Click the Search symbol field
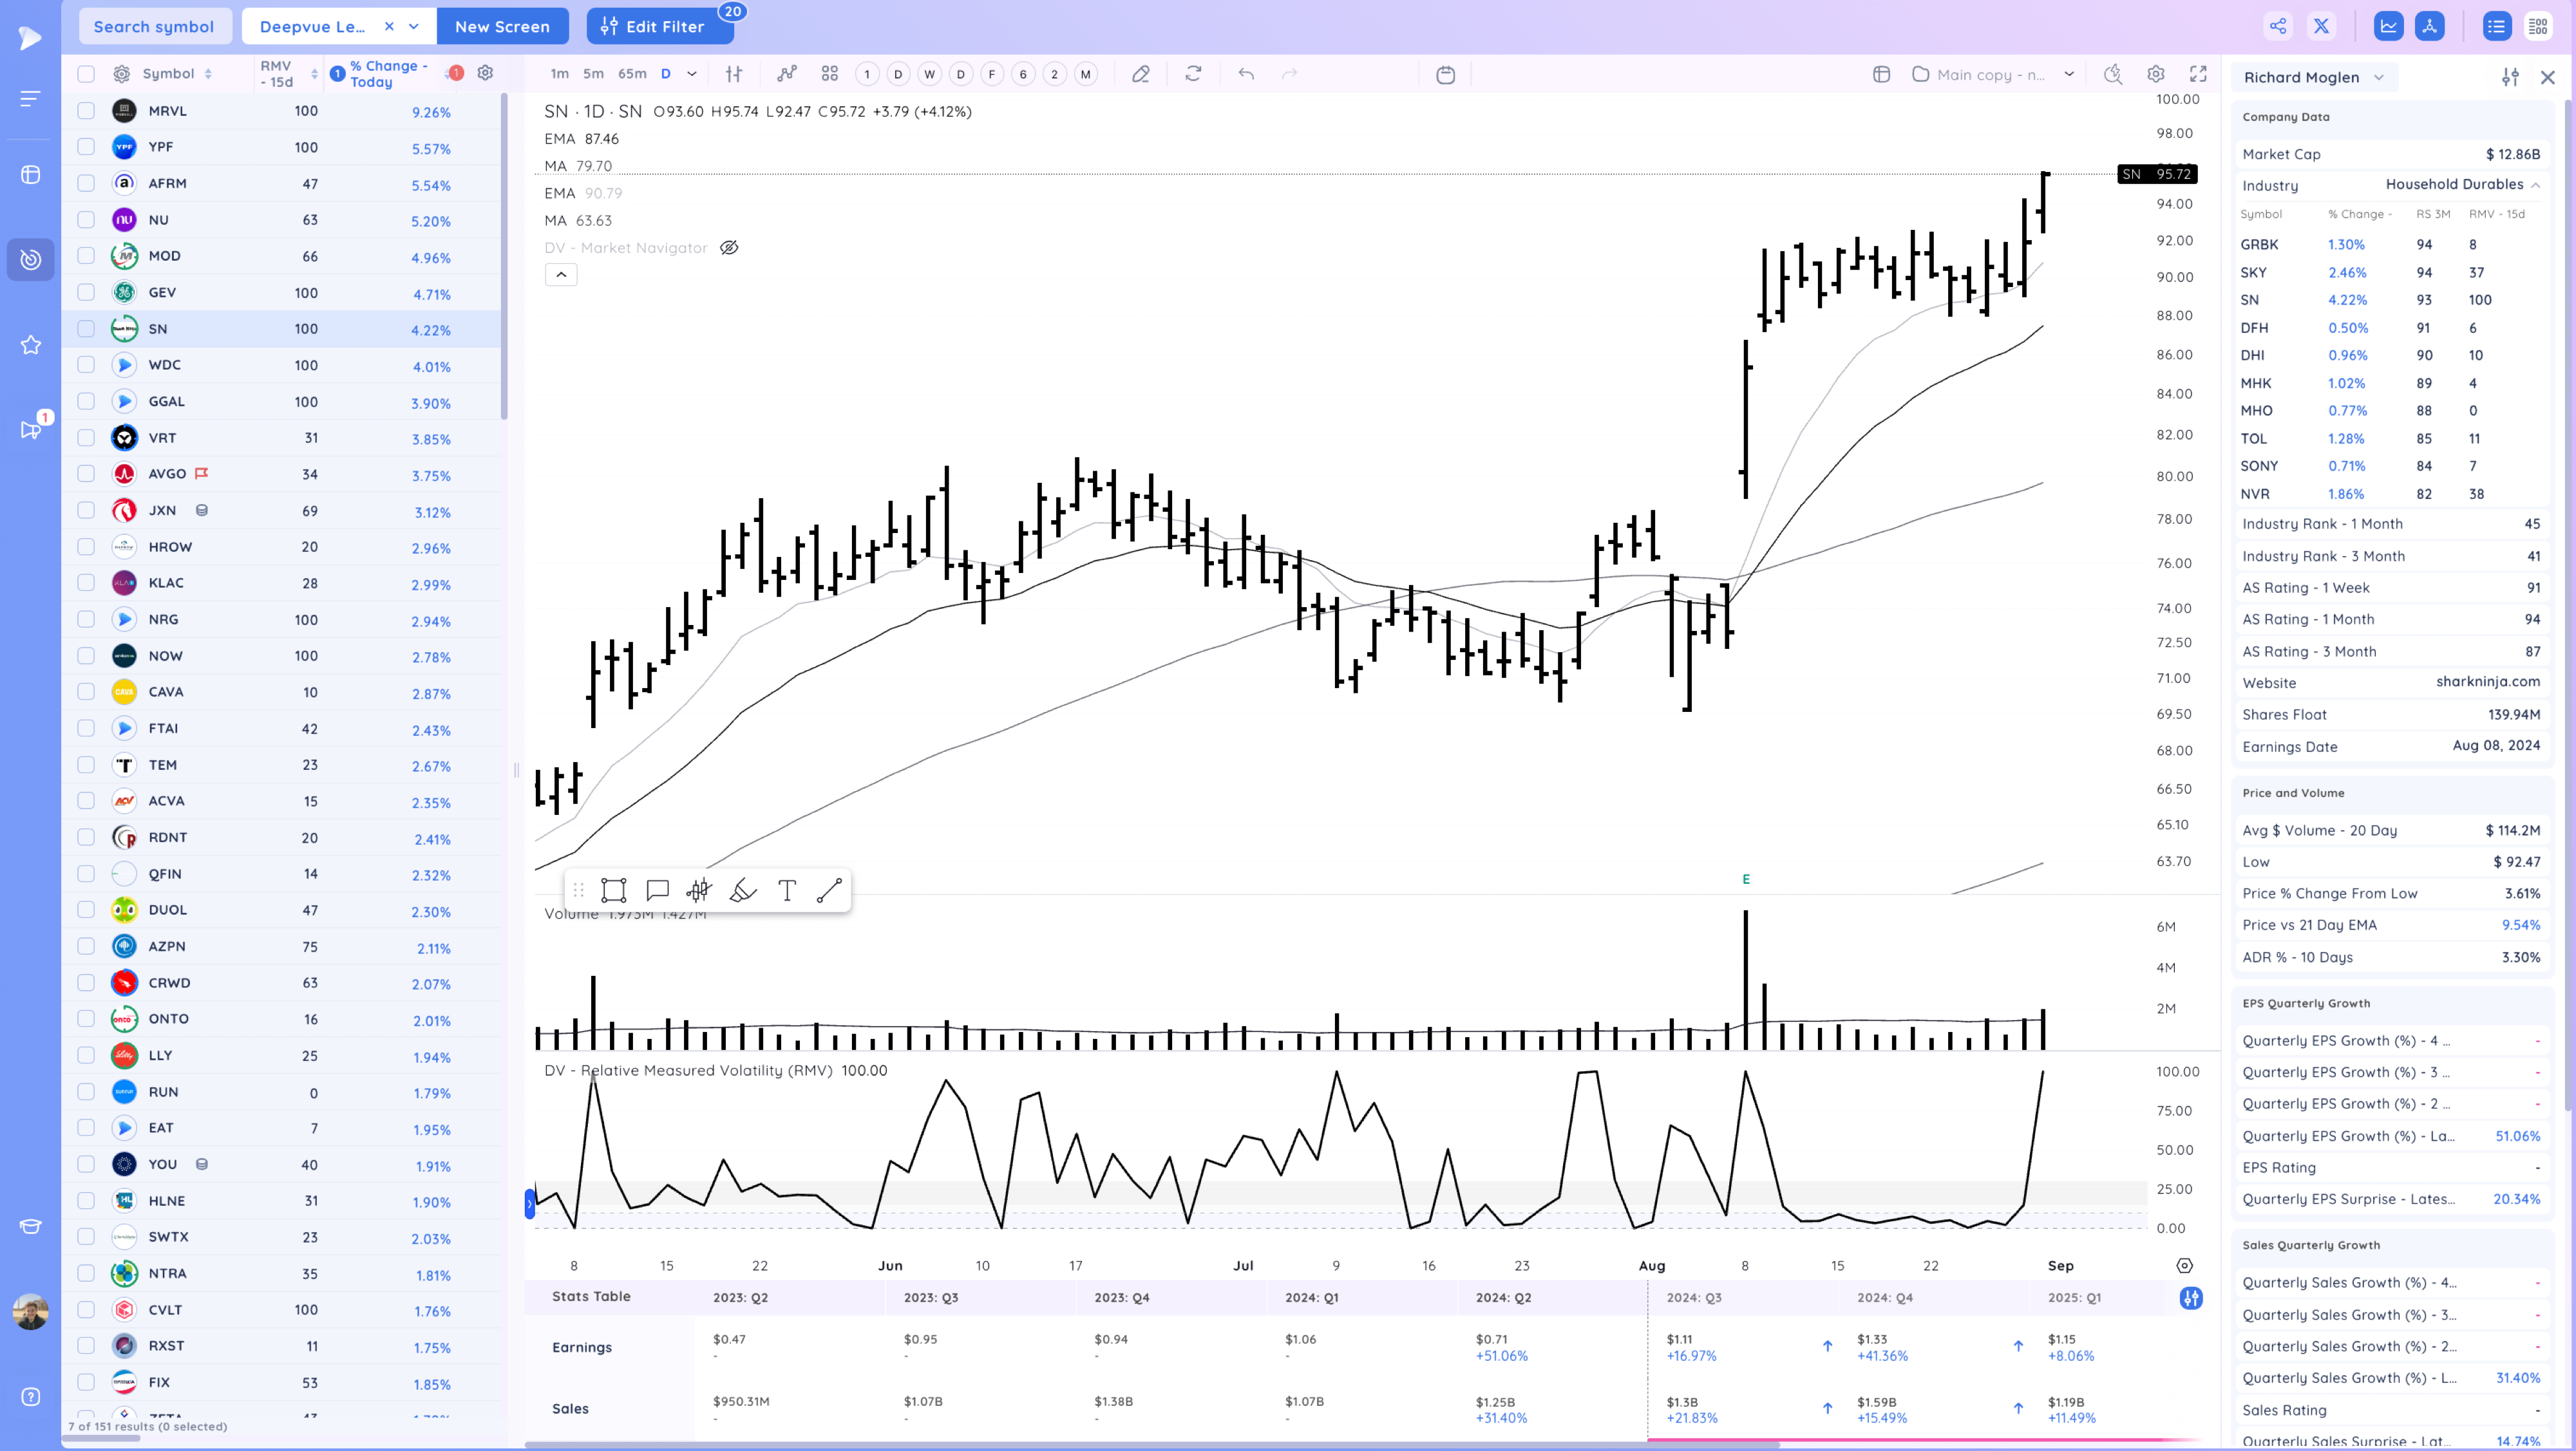Image resolution: width=2576 pixels, height=1451 pixels. [x=154, y=27]
